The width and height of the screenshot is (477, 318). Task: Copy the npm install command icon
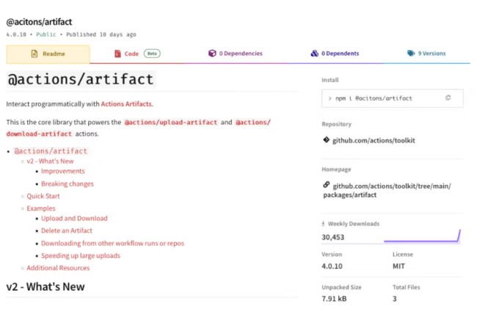click(448, 98)
